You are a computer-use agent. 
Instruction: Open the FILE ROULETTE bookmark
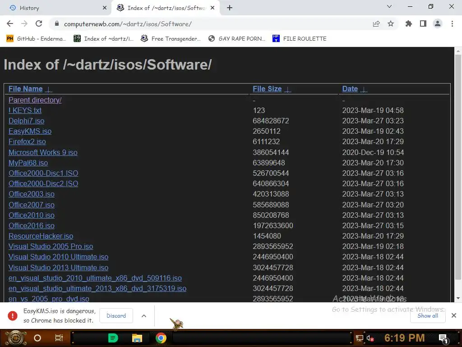coord(300,39)
